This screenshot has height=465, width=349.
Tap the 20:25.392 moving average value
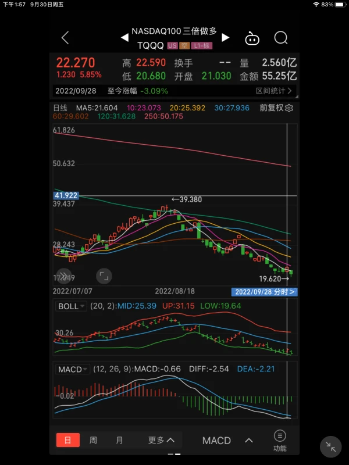click(x=187, y=108)
